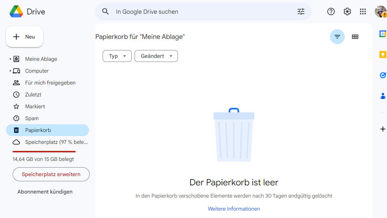Toggle the filter button in Papierkorb header
This screenshot has width=387, height=218.
(x=337, y=37)
